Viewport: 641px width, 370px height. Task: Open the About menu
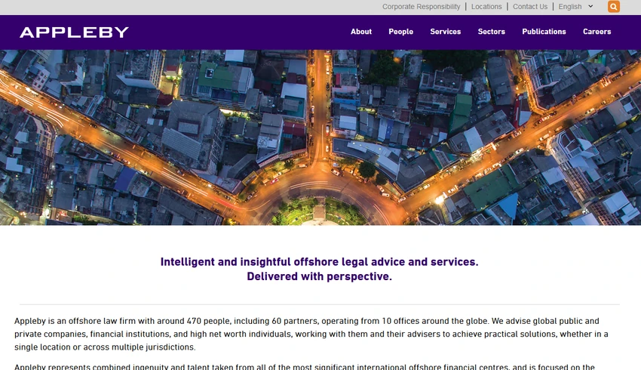pos(361,32)
